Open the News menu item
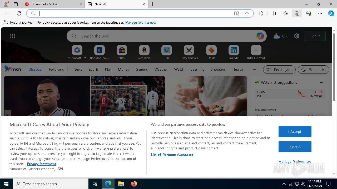Image resolution: width=337 pixels, height=189 pixels. tap(78, 69)
